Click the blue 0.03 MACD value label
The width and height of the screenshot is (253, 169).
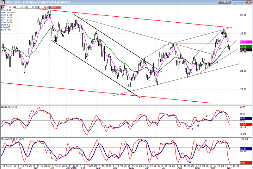click(243, 118)
